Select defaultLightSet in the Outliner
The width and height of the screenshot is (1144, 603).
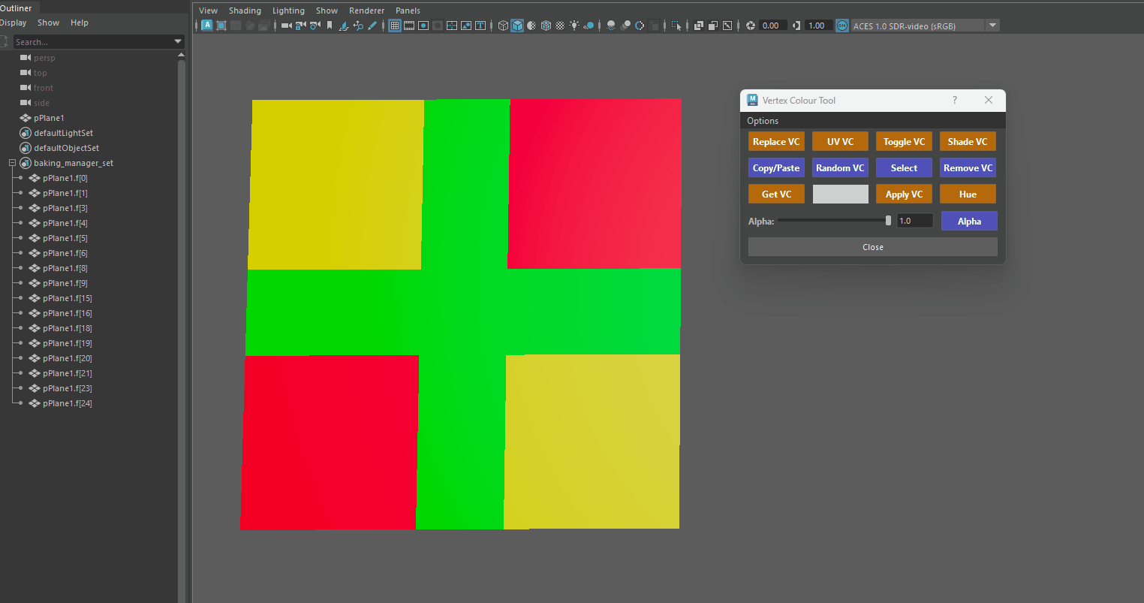click(64, 133)
